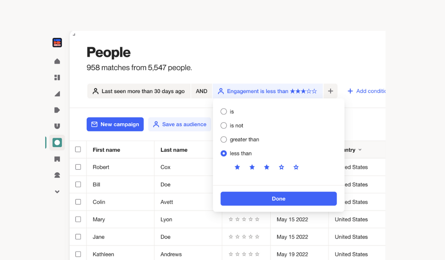Set first star in the engagement popup
This screenshot has width=445, height=260.
tap(237, 167)
